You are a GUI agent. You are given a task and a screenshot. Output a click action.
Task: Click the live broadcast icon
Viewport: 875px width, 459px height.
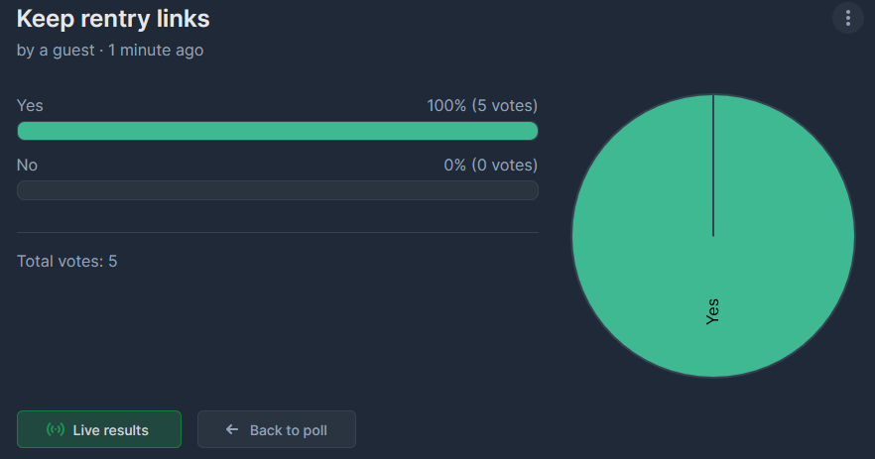click(x=56, y=429)
